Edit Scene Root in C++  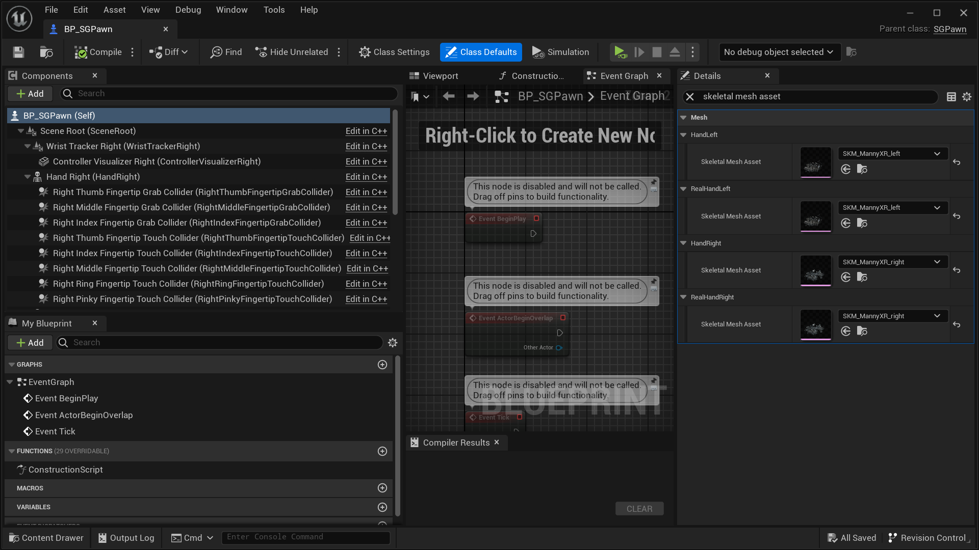[x=366, y=131]
